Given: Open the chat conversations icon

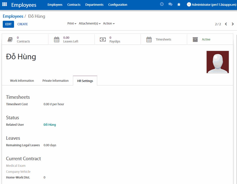Looking at the screenshot, I should (x=170, y=4).
